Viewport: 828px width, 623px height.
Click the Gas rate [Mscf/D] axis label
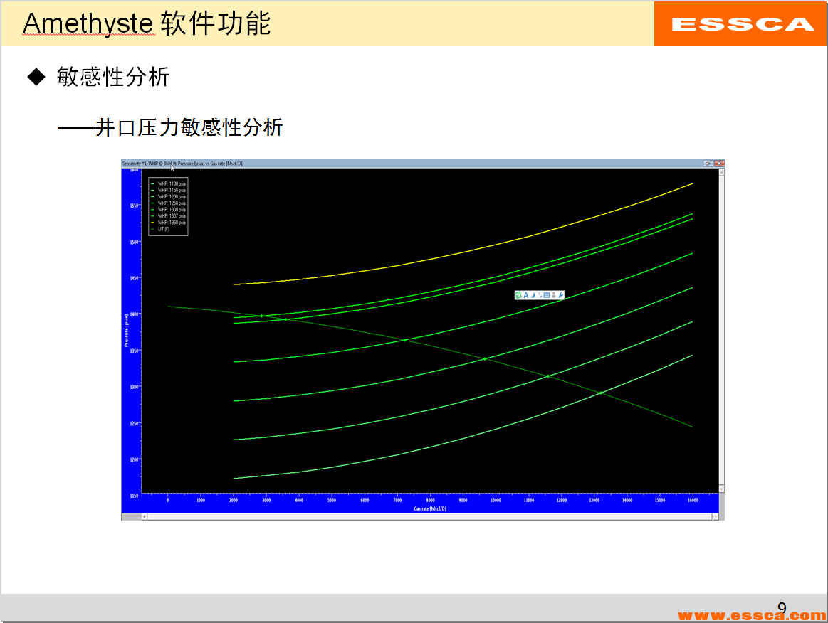(429, 507)
